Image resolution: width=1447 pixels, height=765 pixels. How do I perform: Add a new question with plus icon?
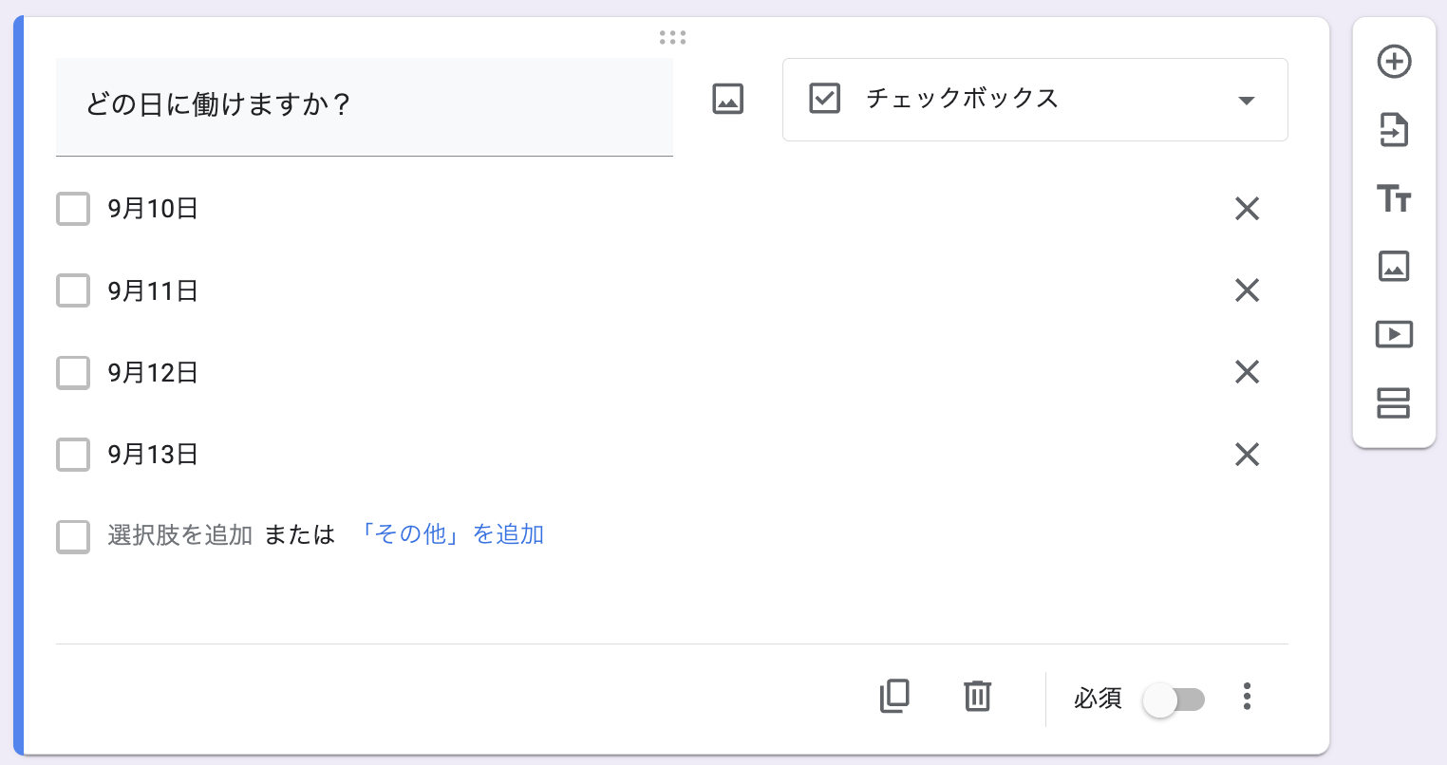tap(1394, 62)
